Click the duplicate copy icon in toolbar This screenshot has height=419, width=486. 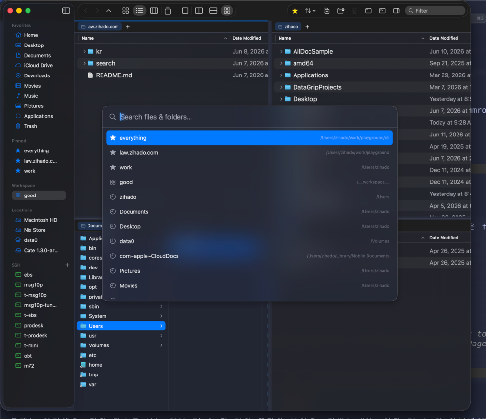click(x=326, y=11)
